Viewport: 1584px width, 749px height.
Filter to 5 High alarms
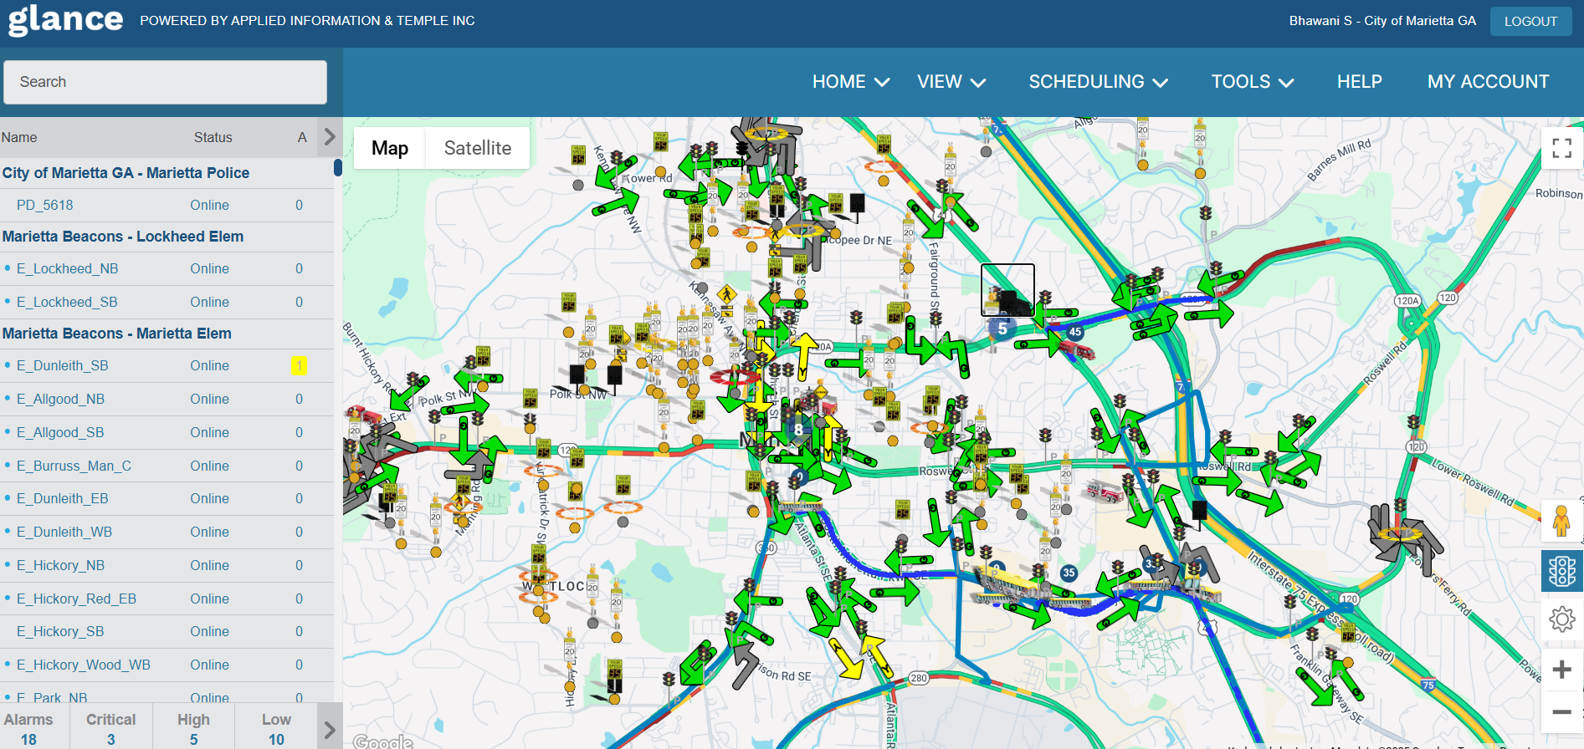coord(193,729)
